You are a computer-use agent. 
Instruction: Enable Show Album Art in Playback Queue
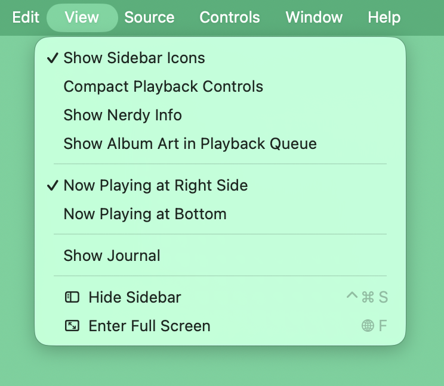click(190, 144)
